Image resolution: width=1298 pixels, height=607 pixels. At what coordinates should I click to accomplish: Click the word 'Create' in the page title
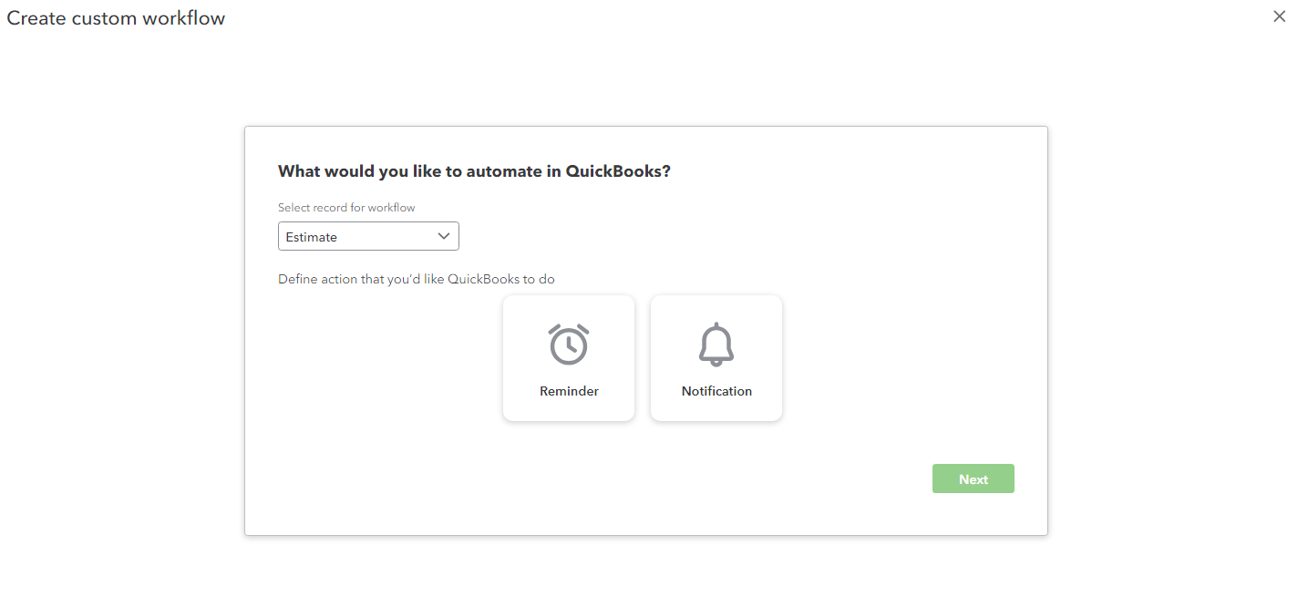34,18
